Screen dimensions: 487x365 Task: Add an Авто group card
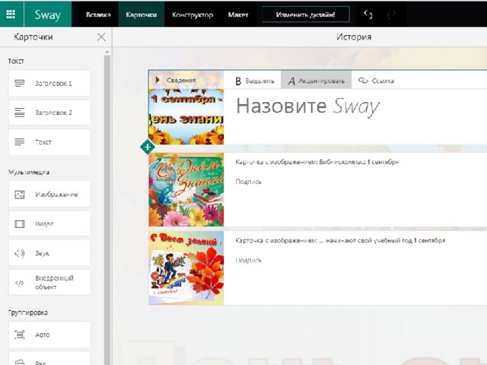click(49, 335)
